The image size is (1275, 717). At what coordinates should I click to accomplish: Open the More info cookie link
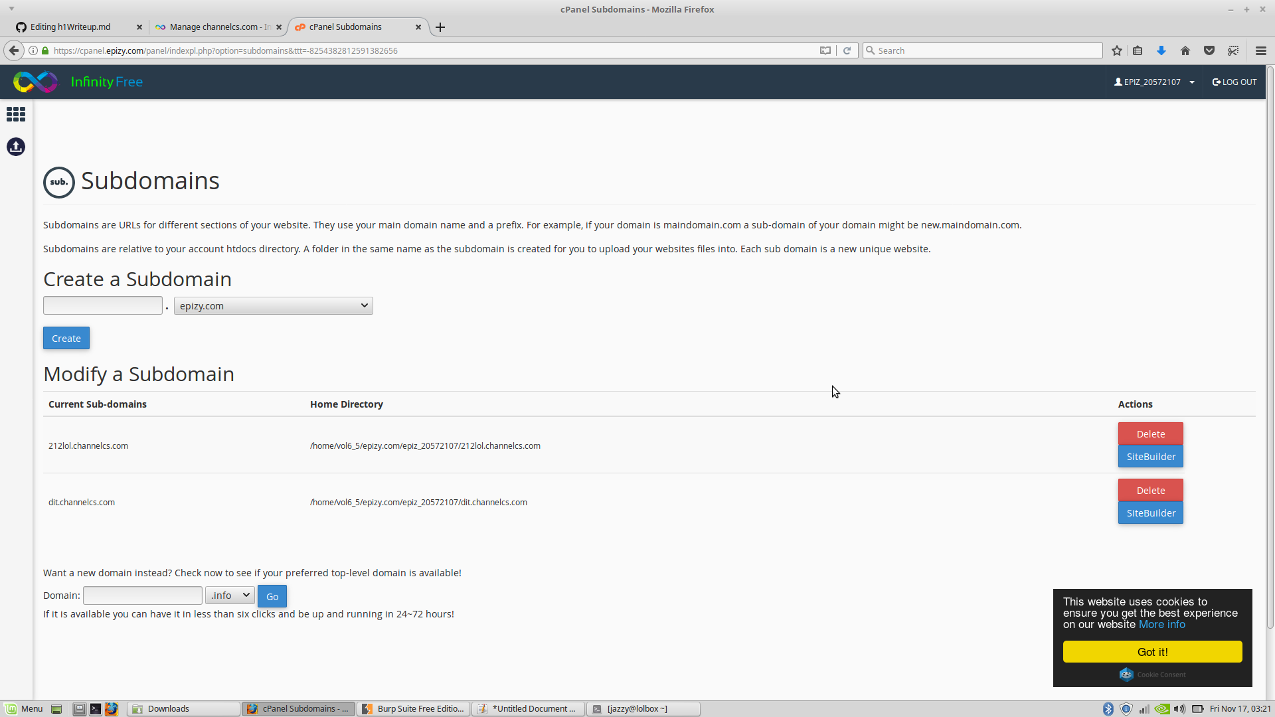pos(1162,624)
